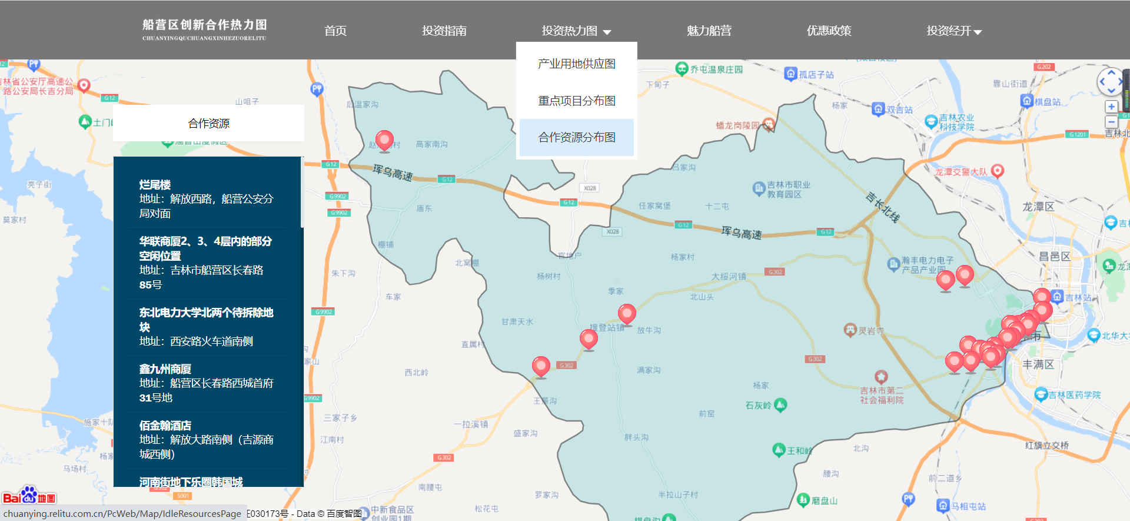Select 合作资源分布图 menu item

pyautogui.click(x=576, y=137)
